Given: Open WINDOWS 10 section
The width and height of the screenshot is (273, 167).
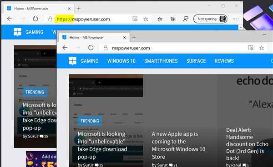Looking at the screenshot, I should click(x=121, y=61).
